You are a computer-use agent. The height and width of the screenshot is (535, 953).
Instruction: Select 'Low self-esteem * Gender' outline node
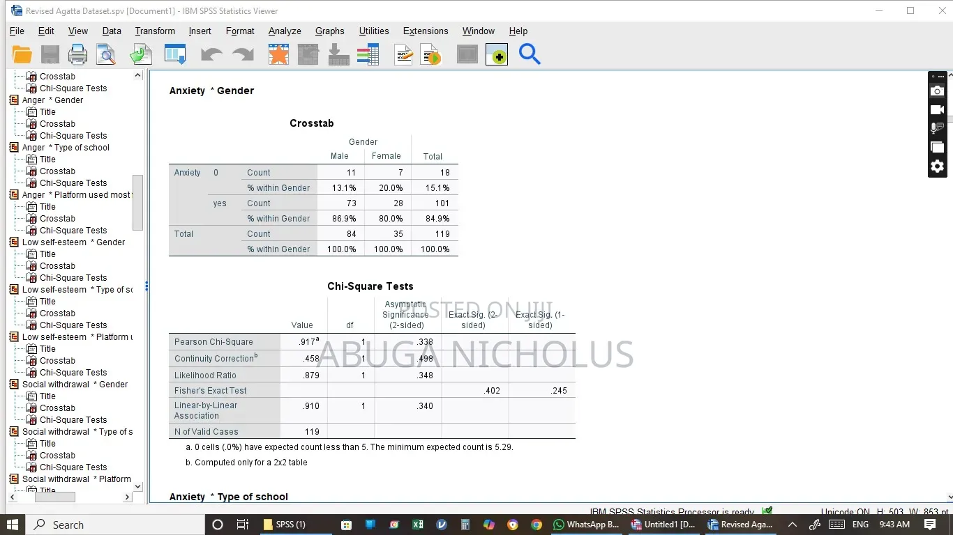click(73, 242)
